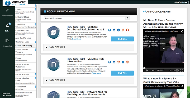190x98 pixels.
Task: Select the Asia-Pacific Labs catalog
Action: pyautogui.click(x=25, y=38)
